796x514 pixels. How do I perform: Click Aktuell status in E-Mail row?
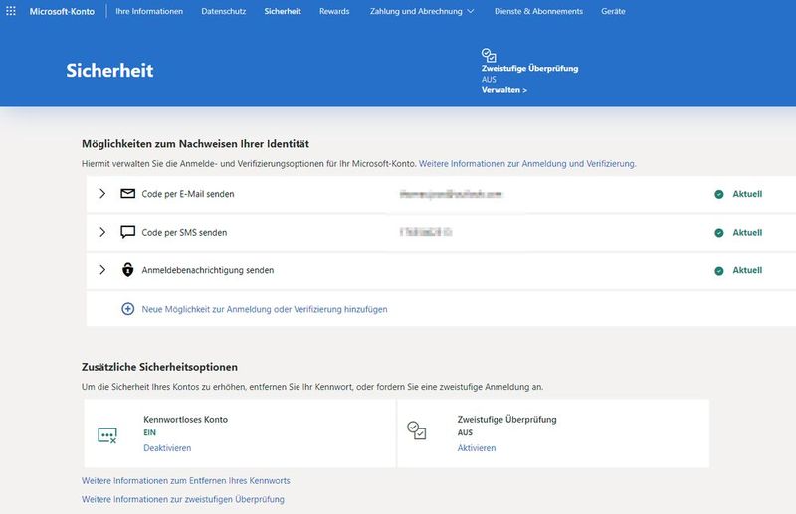pyautogui.click(x=747, y=194)
